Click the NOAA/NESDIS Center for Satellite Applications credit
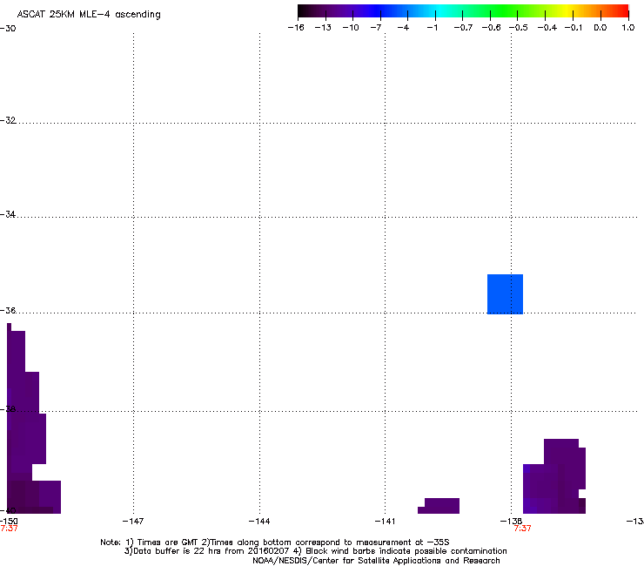This screenshot has width=644, height=566. click(376, 561)
